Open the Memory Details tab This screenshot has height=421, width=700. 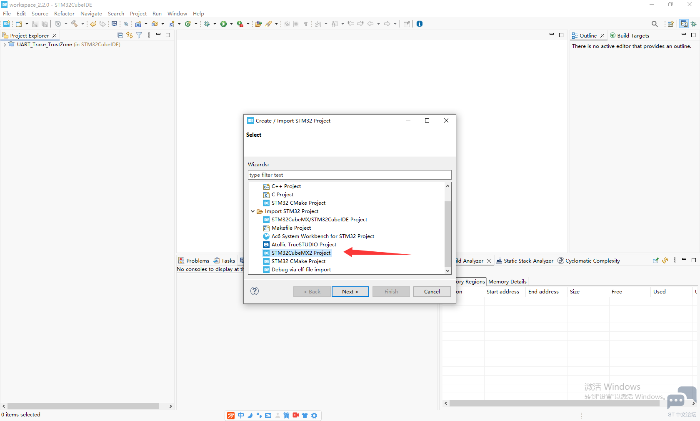tap(507, 282)
